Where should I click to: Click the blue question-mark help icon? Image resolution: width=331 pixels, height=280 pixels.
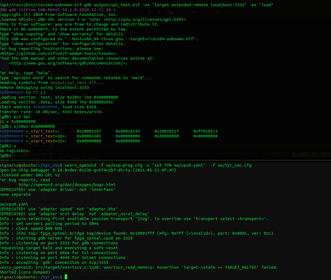(217, 12)
